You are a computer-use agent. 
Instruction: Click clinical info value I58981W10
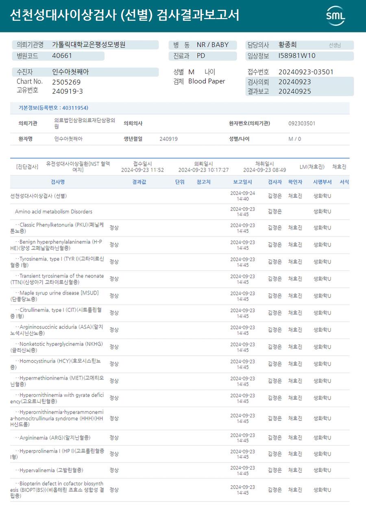tap(297, 56)
